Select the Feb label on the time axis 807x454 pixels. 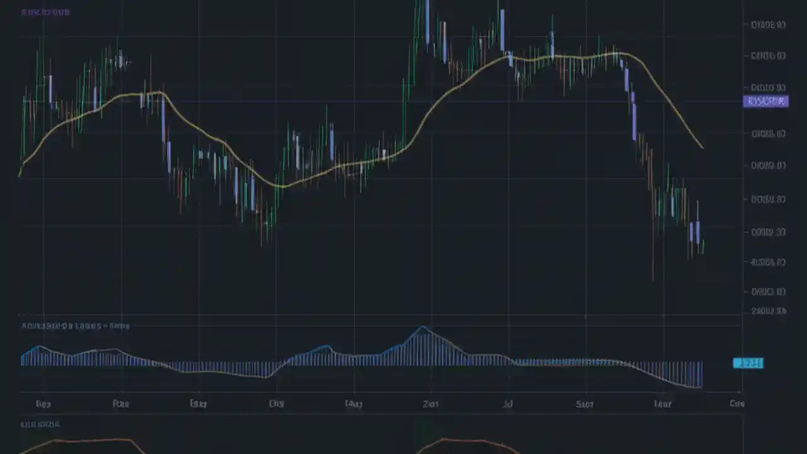coord(120,404)
